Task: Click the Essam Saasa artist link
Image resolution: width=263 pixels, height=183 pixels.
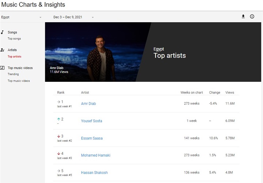Action: (x=92, y=138)
